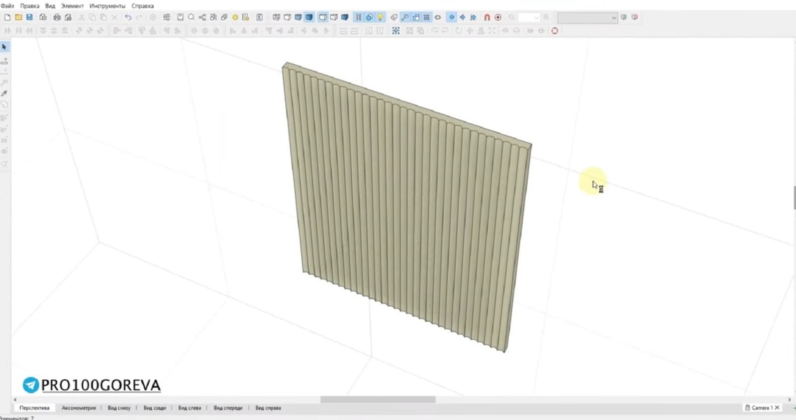Click the Undo arrow icon
The width and height of the screenshot is (796, 420).
(128, 17)
